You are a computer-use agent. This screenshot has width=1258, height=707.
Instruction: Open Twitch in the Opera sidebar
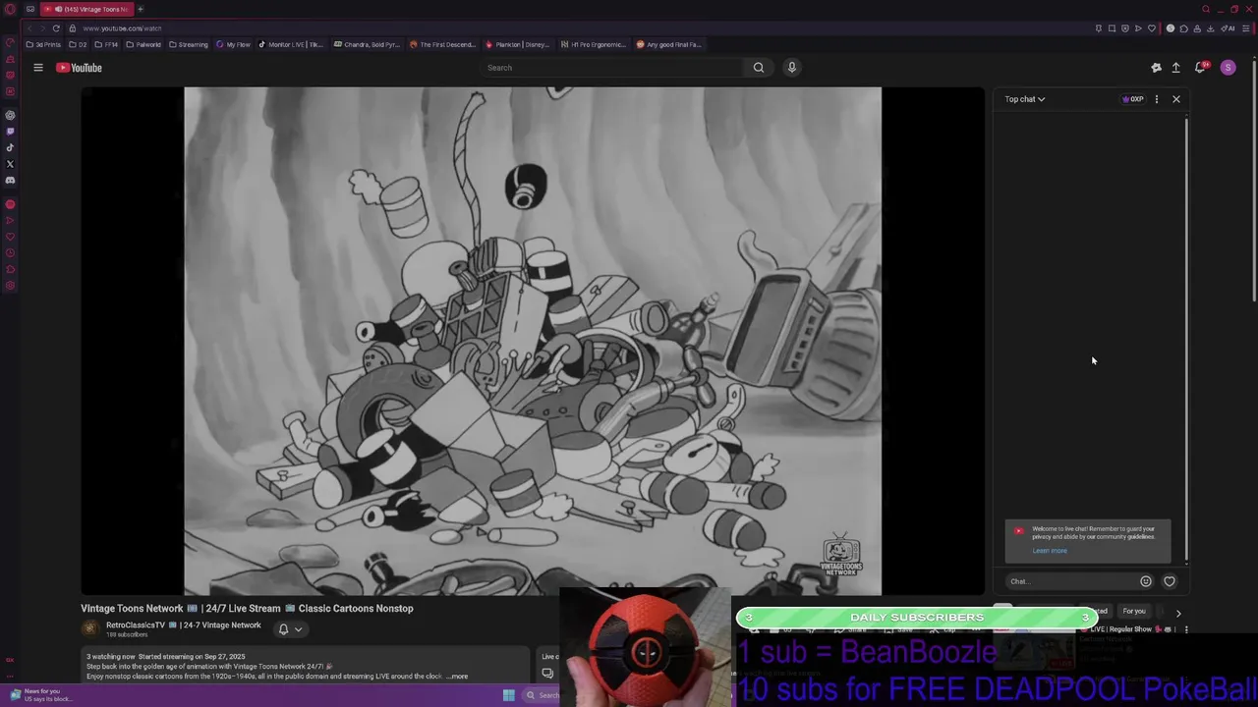(x=10, y=132)
